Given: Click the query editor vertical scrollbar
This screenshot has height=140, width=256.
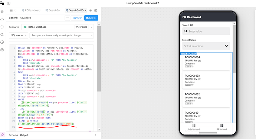Looking at the screenshot, I should pos(99,59).
